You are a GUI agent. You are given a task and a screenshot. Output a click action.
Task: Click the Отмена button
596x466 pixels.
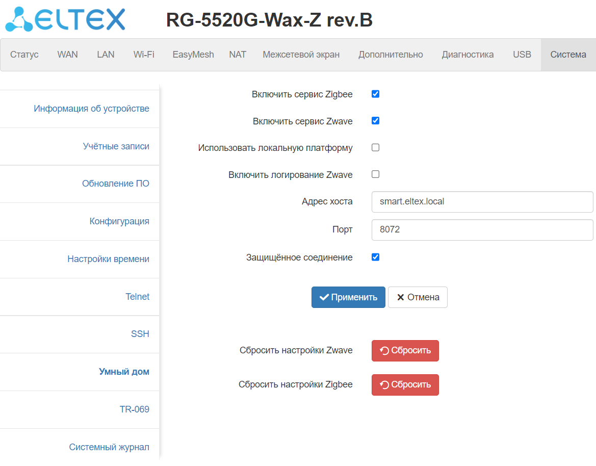pos(418,297)
